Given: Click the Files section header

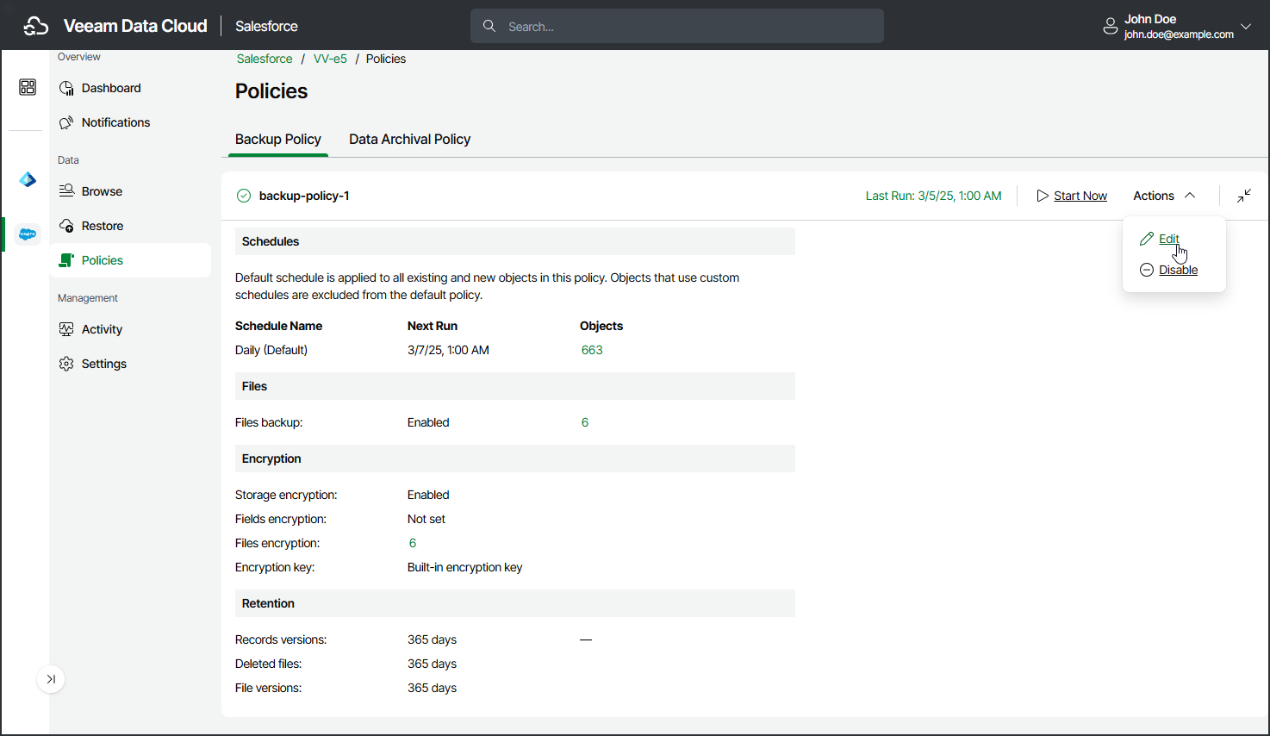Looking at the screenshot, I should (x=515, y=386).
